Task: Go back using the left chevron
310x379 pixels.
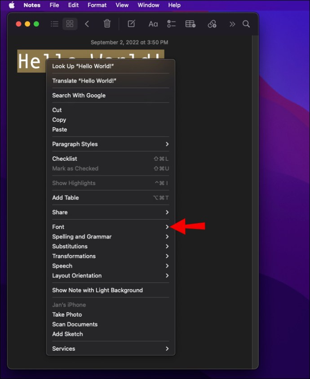Action: point(87,24)
